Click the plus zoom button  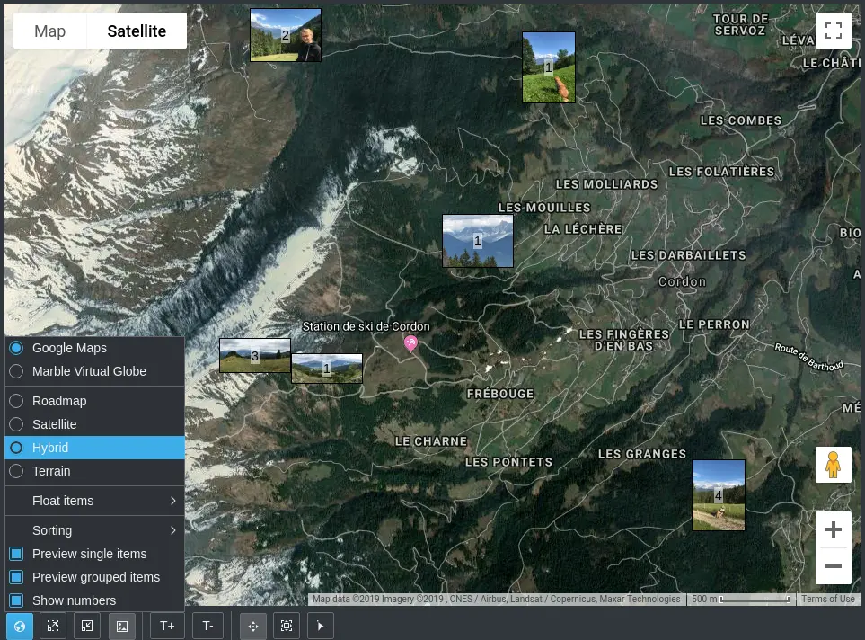coord(834,529)
